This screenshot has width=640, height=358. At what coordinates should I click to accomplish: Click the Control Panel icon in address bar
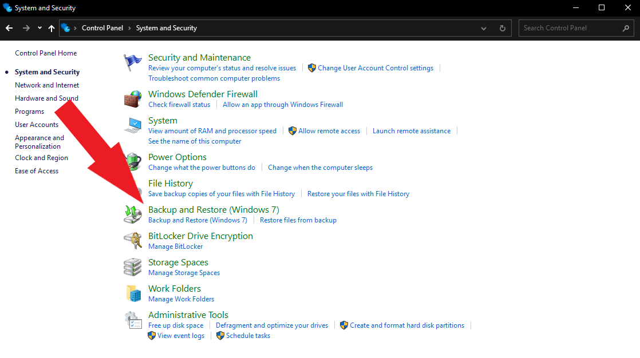[x=65, y=27]
